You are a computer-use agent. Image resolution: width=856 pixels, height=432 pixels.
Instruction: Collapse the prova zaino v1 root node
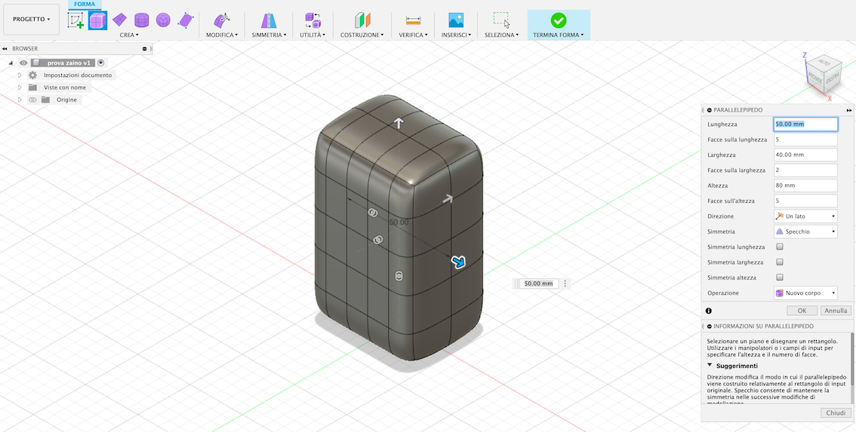pos(11,63)
